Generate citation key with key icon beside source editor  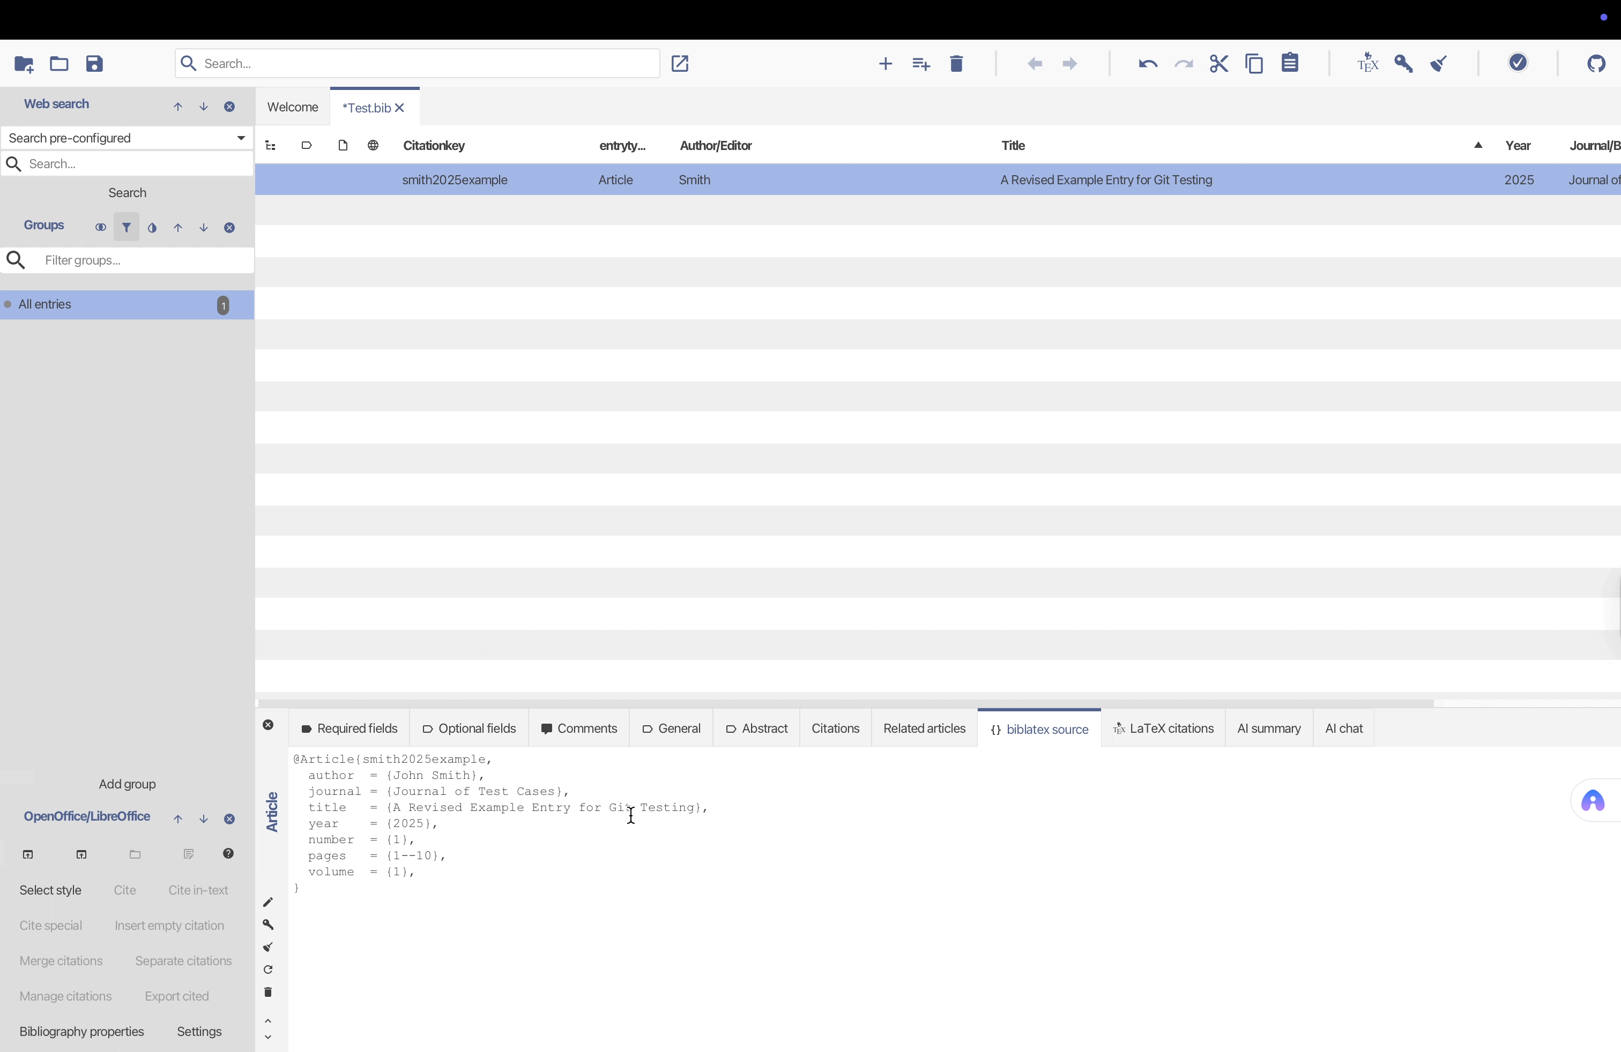(267, 925)
